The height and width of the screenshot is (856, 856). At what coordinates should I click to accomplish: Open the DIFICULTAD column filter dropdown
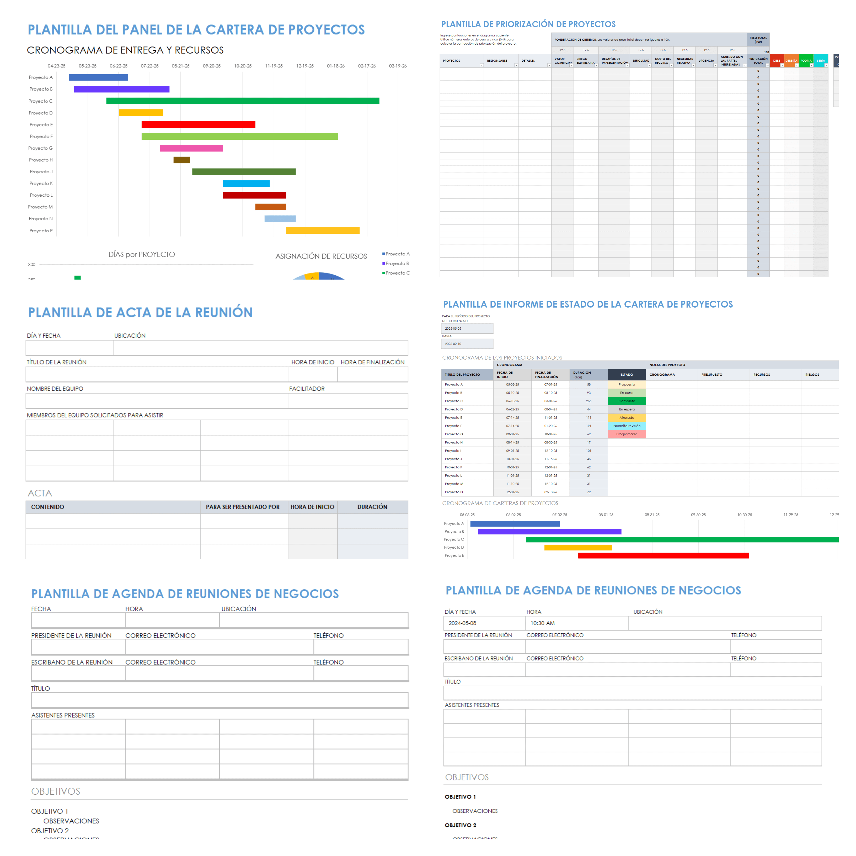pos(650,66)
